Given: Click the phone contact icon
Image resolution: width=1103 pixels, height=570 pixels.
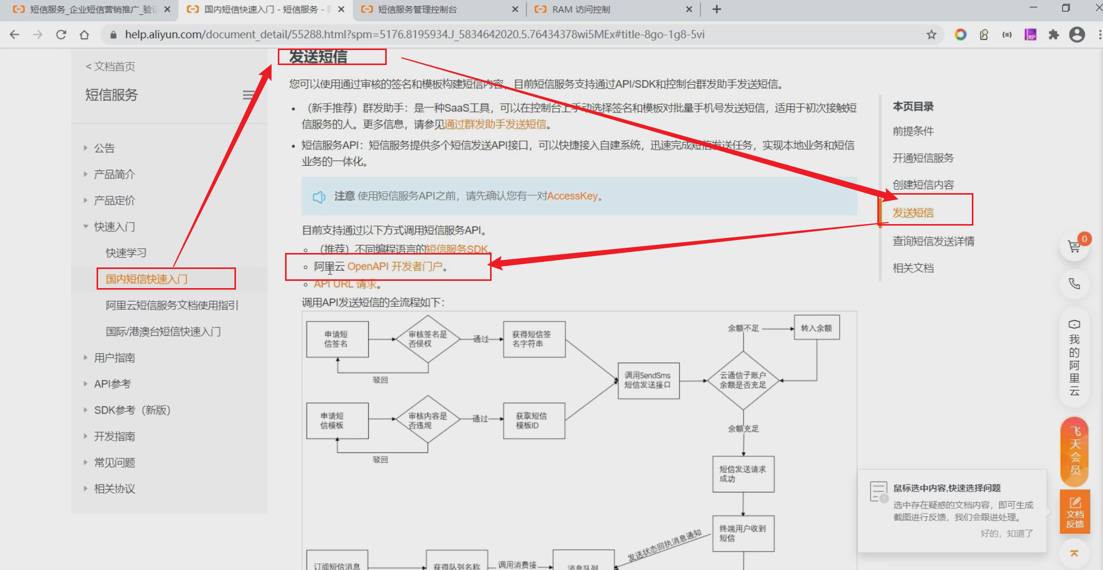Looking at the screenshot, I should pyautogui.click(x=1074, y=283).
